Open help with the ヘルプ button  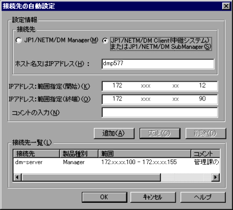click(203, 197)
